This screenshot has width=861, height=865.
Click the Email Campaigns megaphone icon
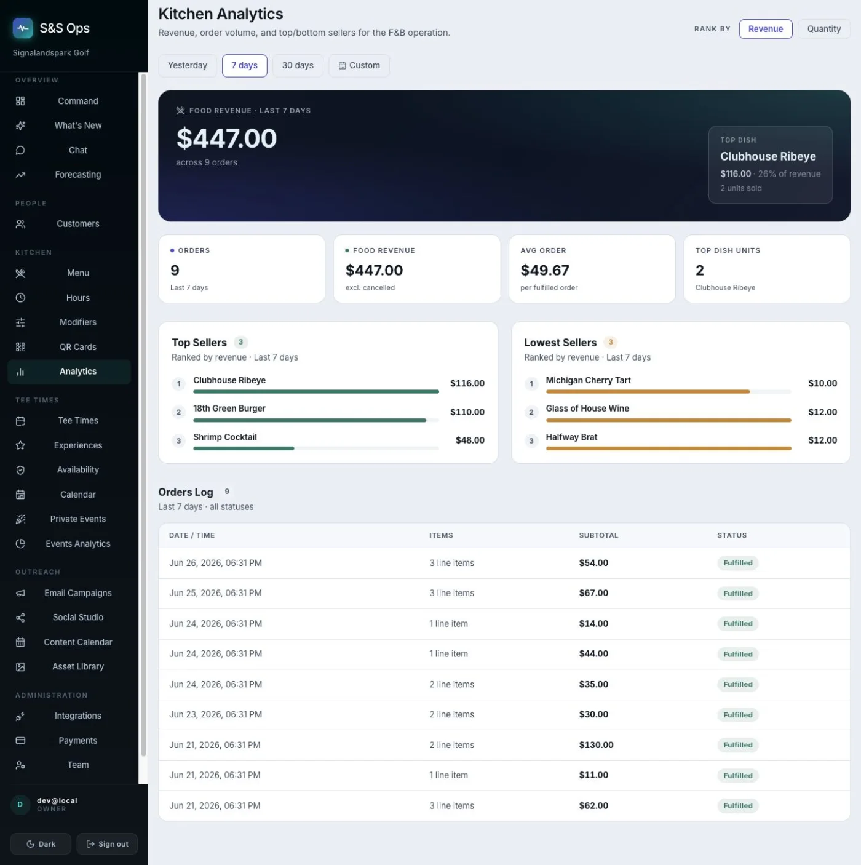[x=20, y=593]
